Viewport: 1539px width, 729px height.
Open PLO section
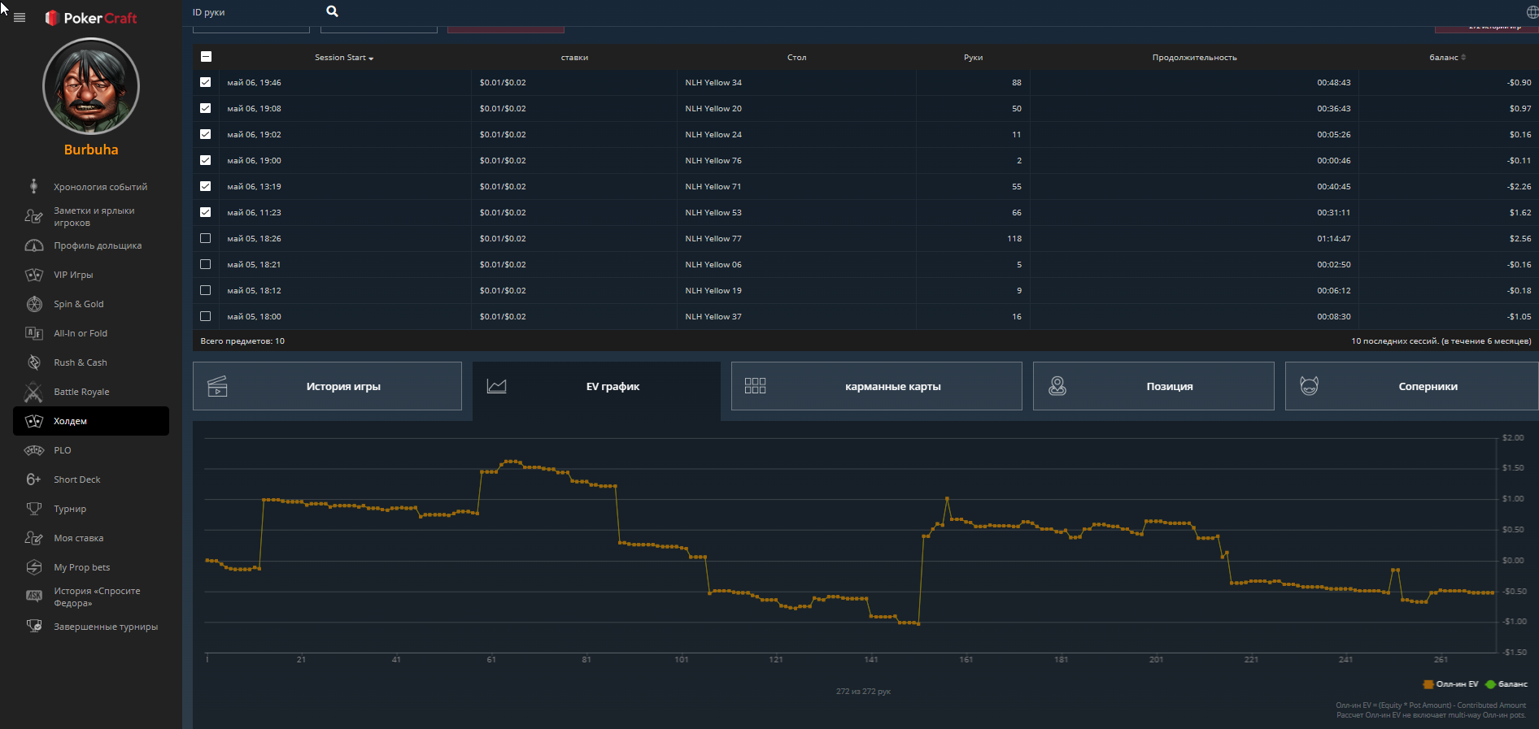click(x=91, y=450)
